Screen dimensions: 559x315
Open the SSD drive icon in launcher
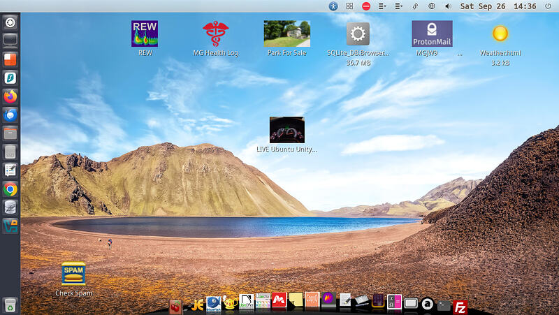10,152
